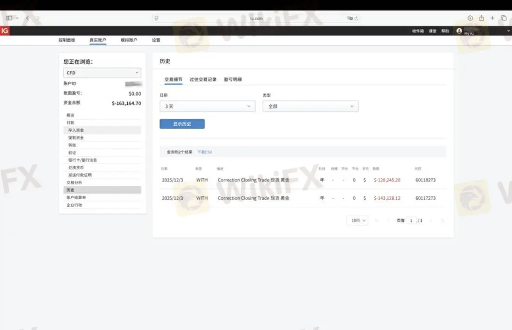The height and width of the screenshot is (330, 512).
Task: Toggle the Safari sidebar icon
Action: point(9,18)
